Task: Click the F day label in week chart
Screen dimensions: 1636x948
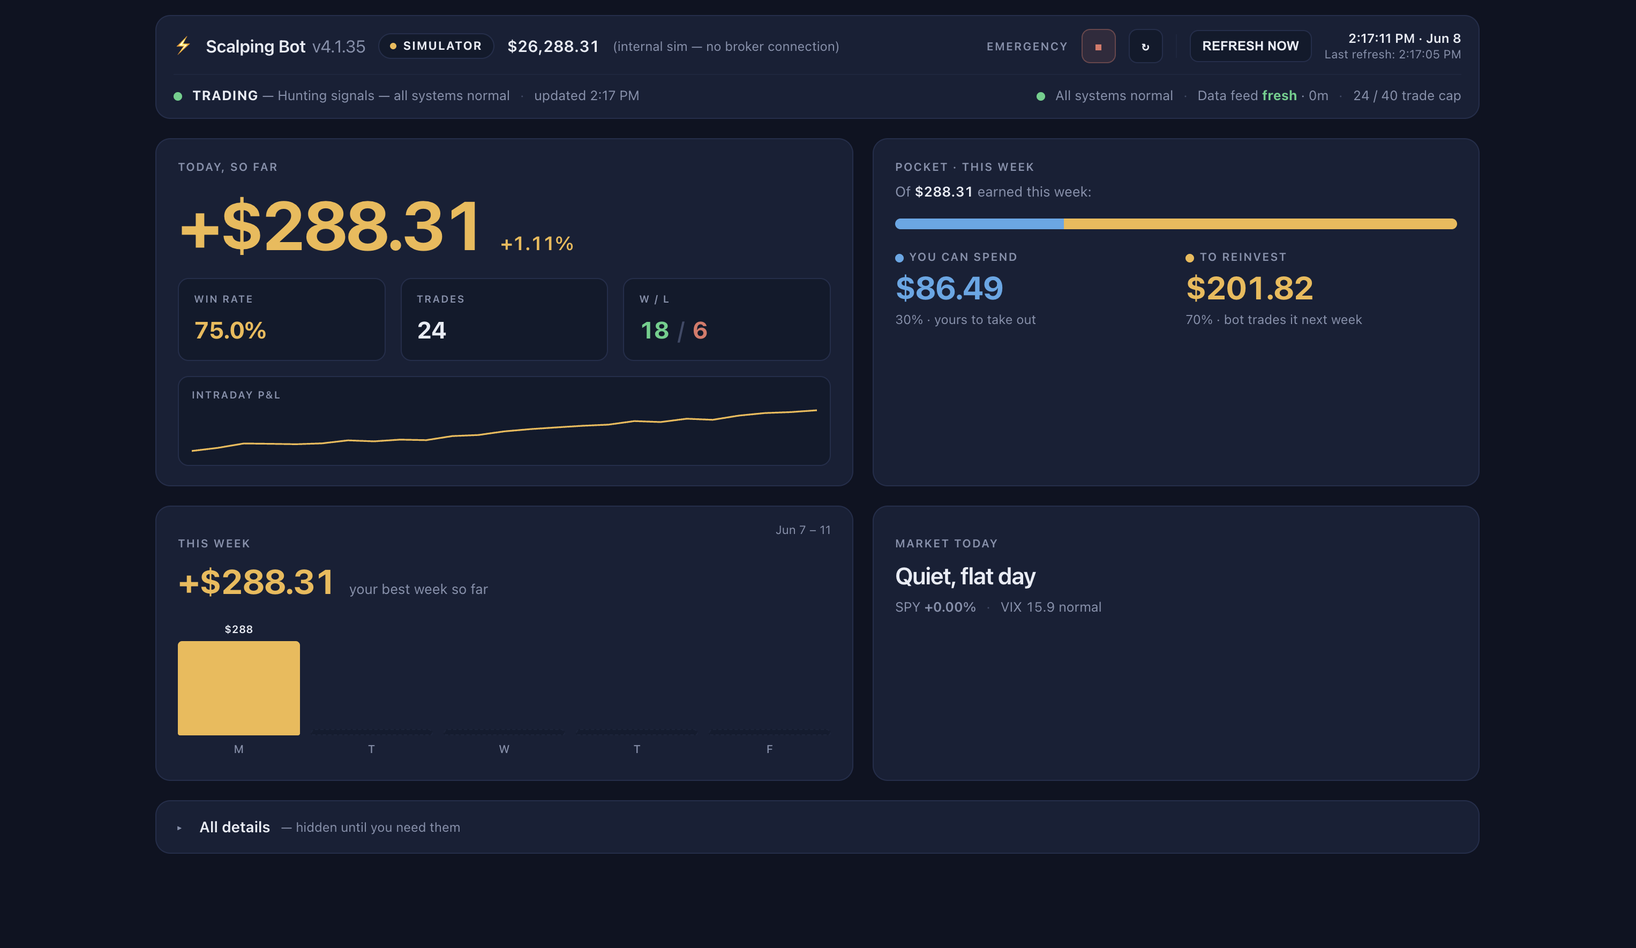Action: pyautogui.click(x=769, y=749)
